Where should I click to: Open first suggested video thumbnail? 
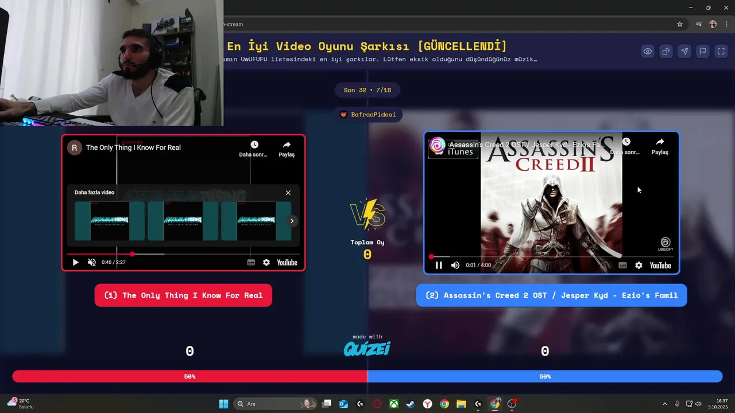point(110,221)
